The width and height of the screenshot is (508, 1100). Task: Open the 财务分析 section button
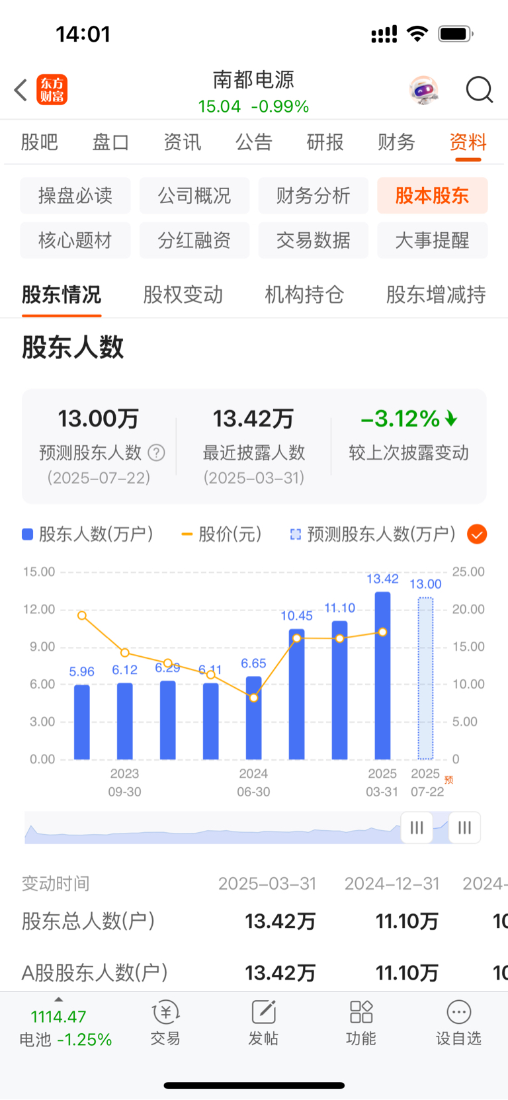[314, 196]
